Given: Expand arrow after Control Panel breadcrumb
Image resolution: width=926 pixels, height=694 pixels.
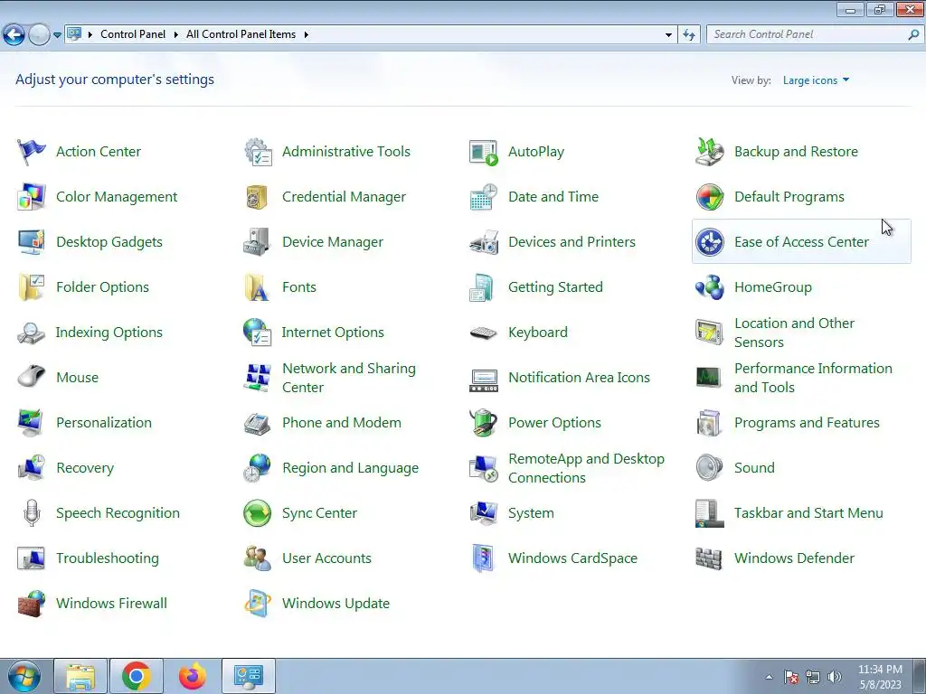Looking at the screenshot, I should point(176,34).
